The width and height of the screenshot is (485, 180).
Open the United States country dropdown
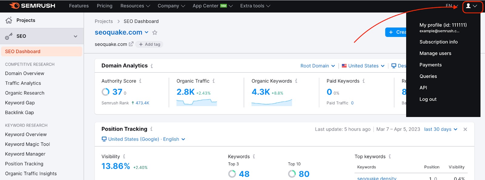point(363,66)
